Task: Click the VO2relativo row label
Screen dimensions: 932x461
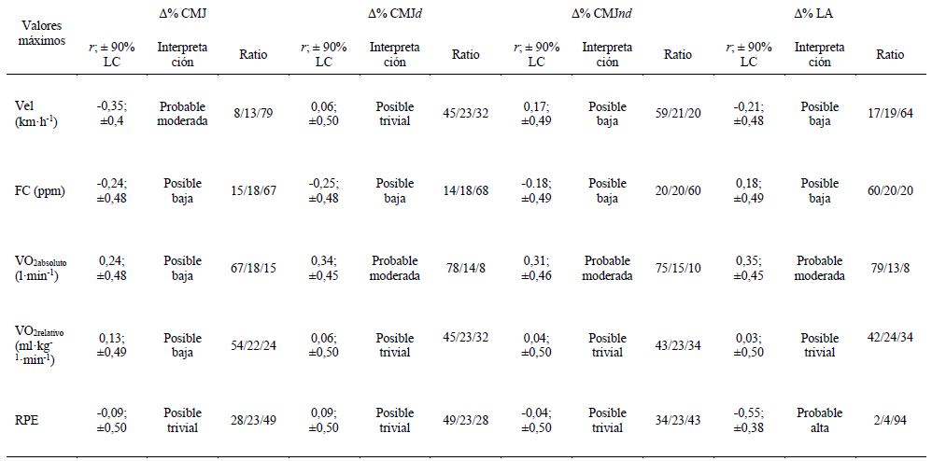Action: [x=40, y=344]
